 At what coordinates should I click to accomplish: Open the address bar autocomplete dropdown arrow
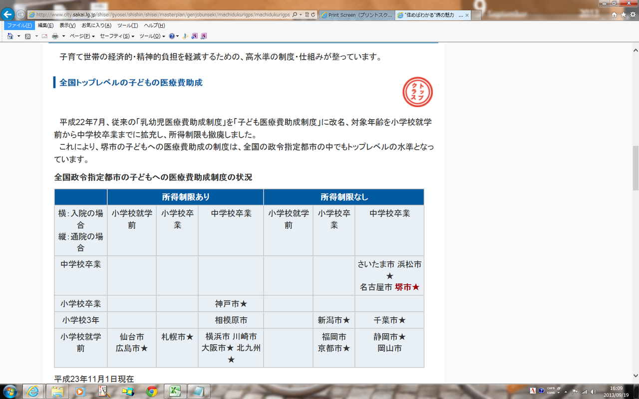click(x=301, y=15)
